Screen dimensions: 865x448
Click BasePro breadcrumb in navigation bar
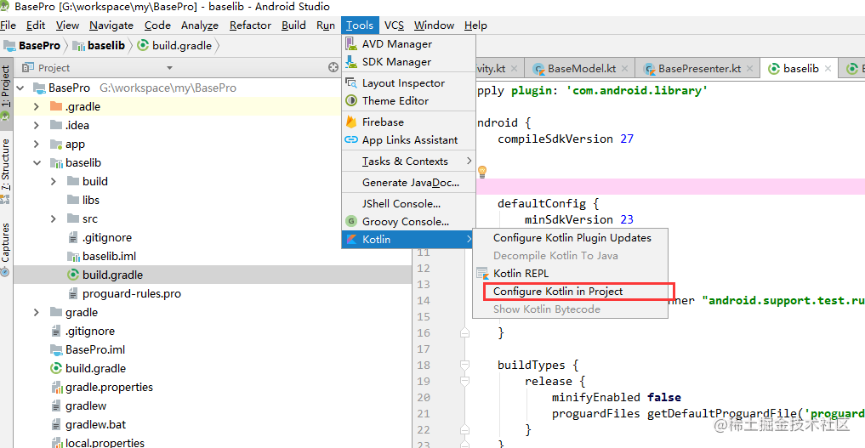pos(32,46)
